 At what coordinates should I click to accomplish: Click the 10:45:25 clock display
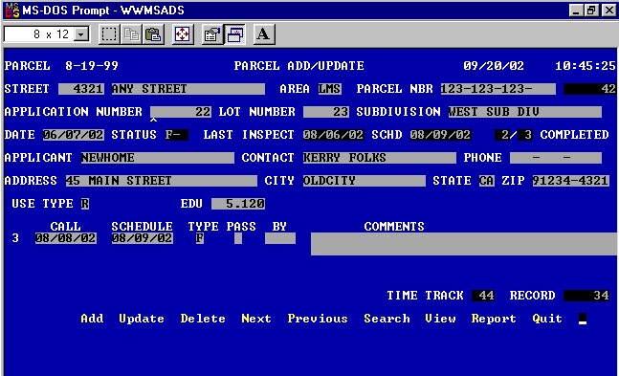pos(586,66)
